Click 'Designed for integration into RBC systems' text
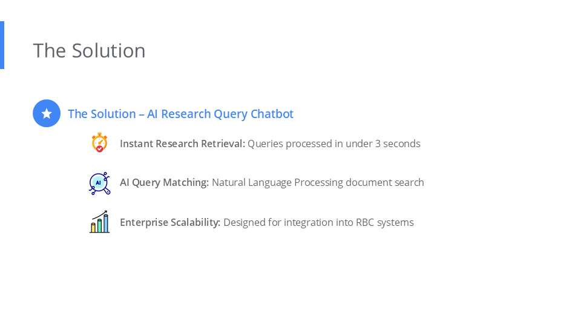The image size is (581, 327). (x=318, y=222)
